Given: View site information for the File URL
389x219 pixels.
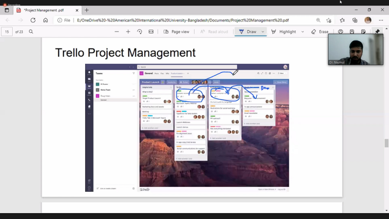Looking at the screenshot, I should pyautogui.click(x=64, y=20).
